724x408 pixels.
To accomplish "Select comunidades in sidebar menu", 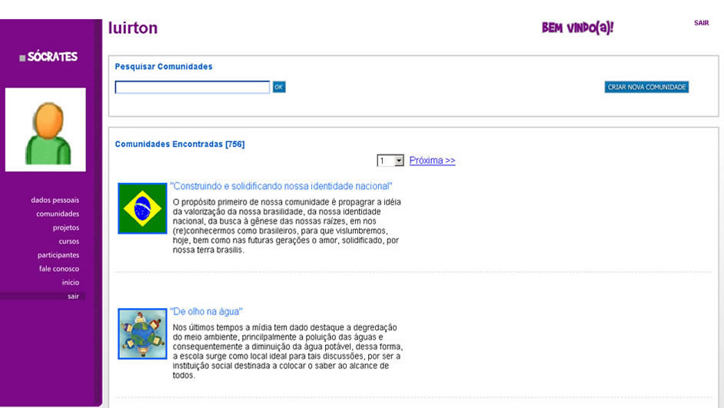I will [58, 214].
